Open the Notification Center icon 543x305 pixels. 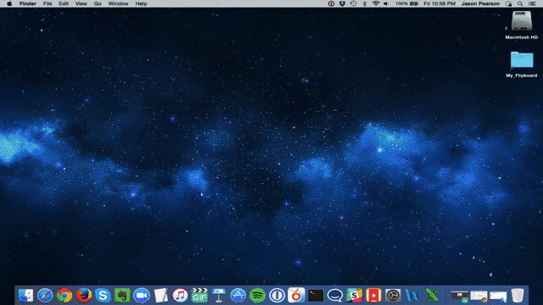click(x=533, y=3)
